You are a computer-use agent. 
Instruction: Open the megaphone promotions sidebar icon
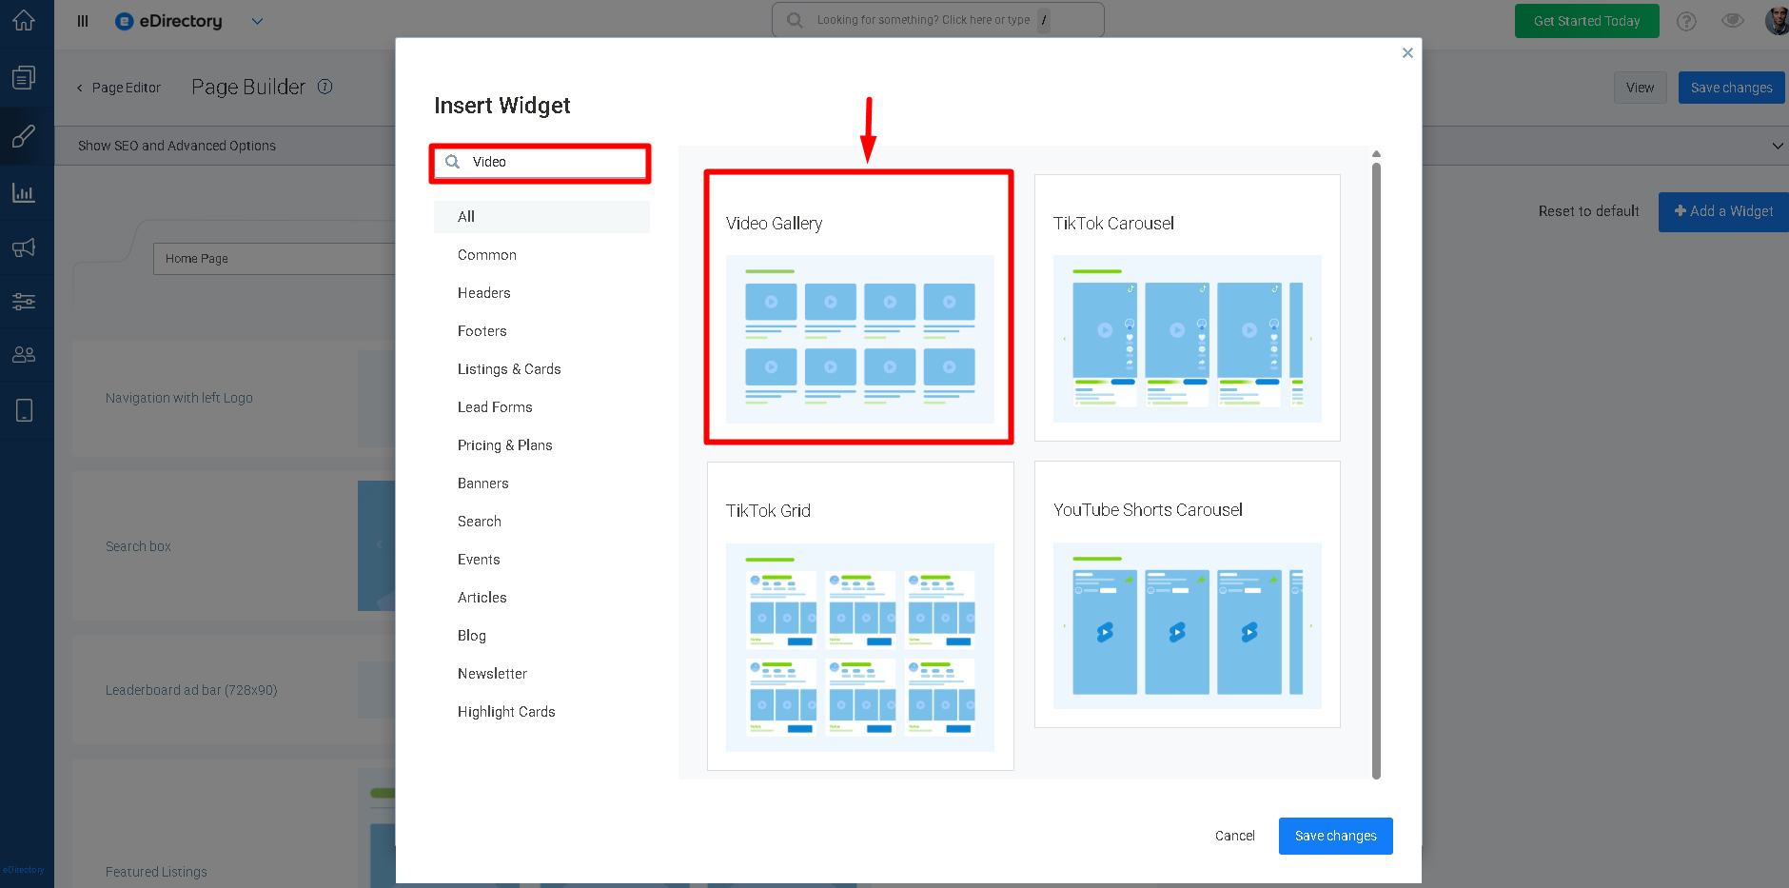pos(24,247)
